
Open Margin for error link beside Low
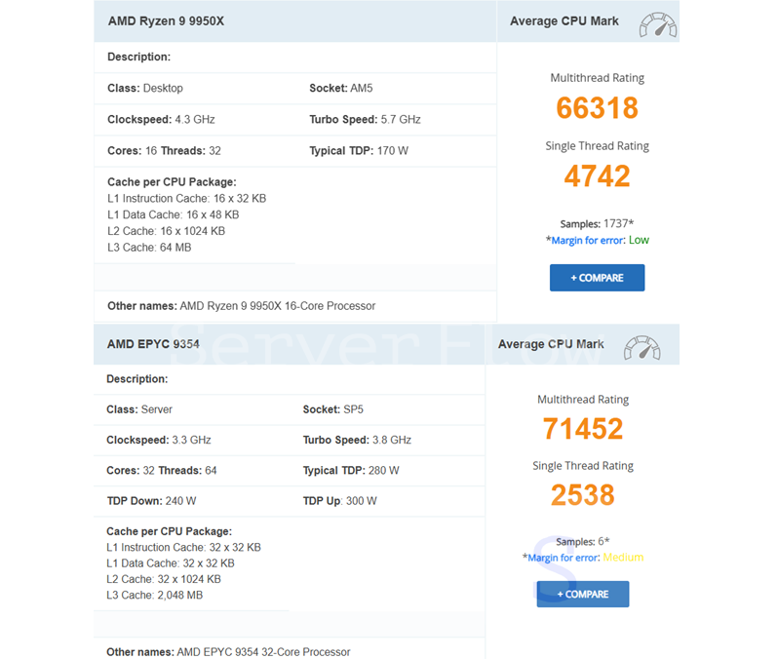[588, 241]
